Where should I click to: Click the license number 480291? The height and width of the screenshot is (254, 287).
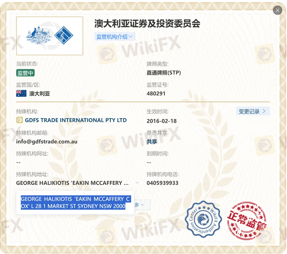click(156, 93)
